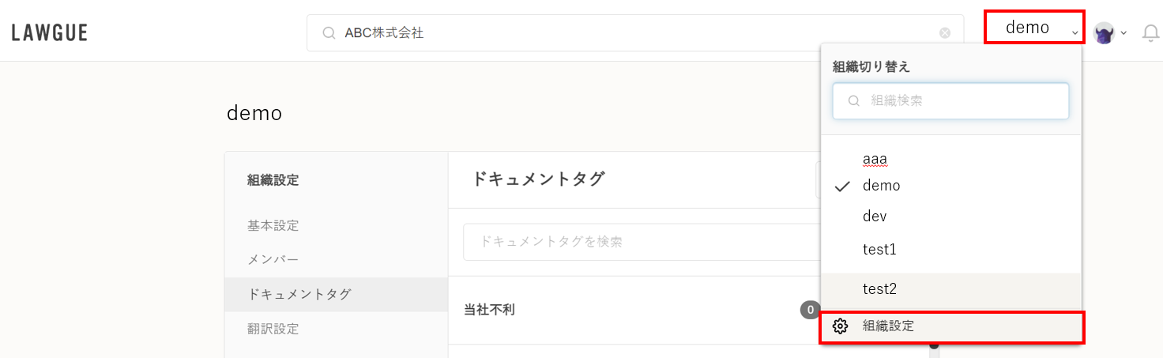Image resolution: width=1163 pixels, height=358 pixels.
Task: Click the magnifier icon in 組織検索 field
Action: [x=854, y=101]
